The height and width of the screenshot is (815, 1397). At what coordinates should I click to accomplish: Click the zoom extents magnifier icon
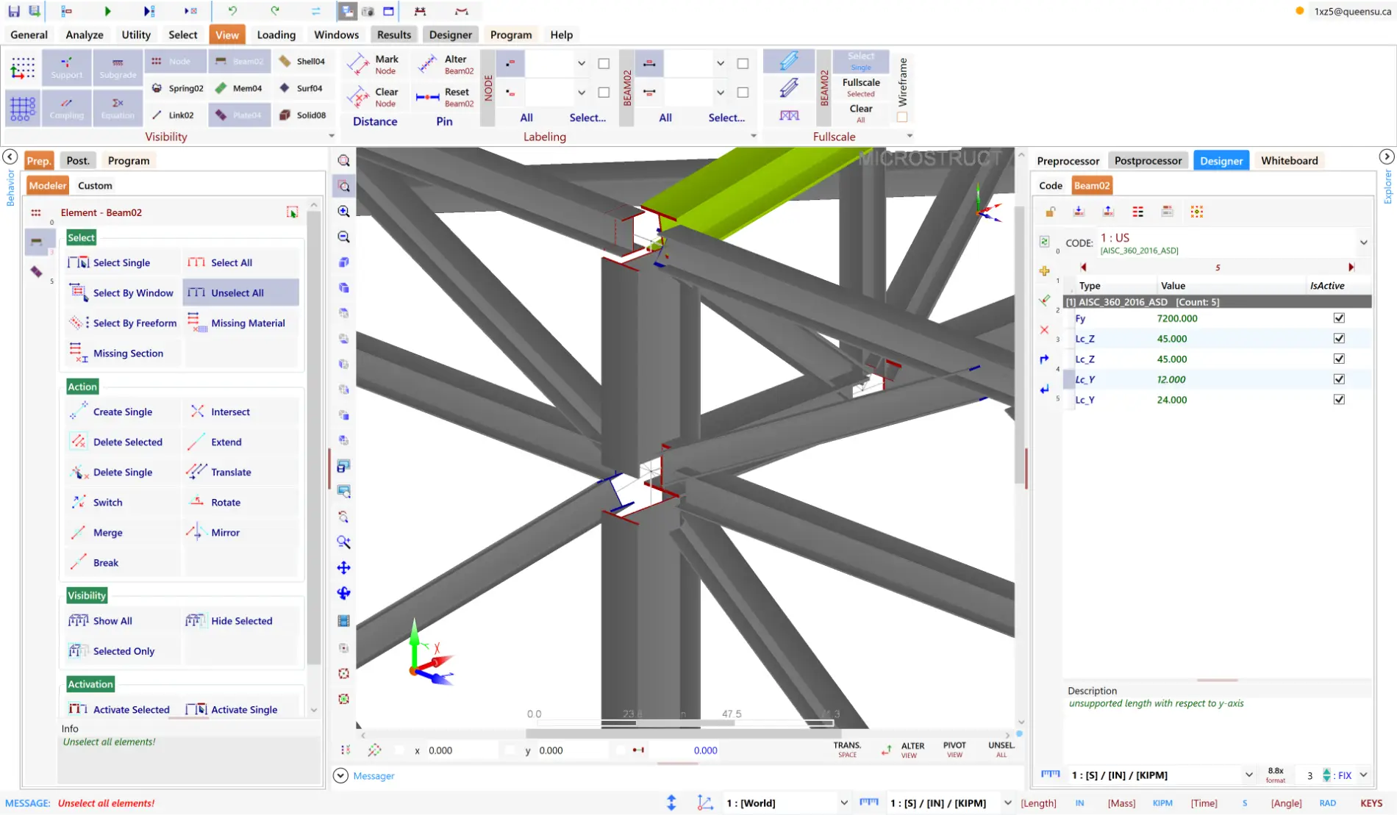click(x=343, y=160)
